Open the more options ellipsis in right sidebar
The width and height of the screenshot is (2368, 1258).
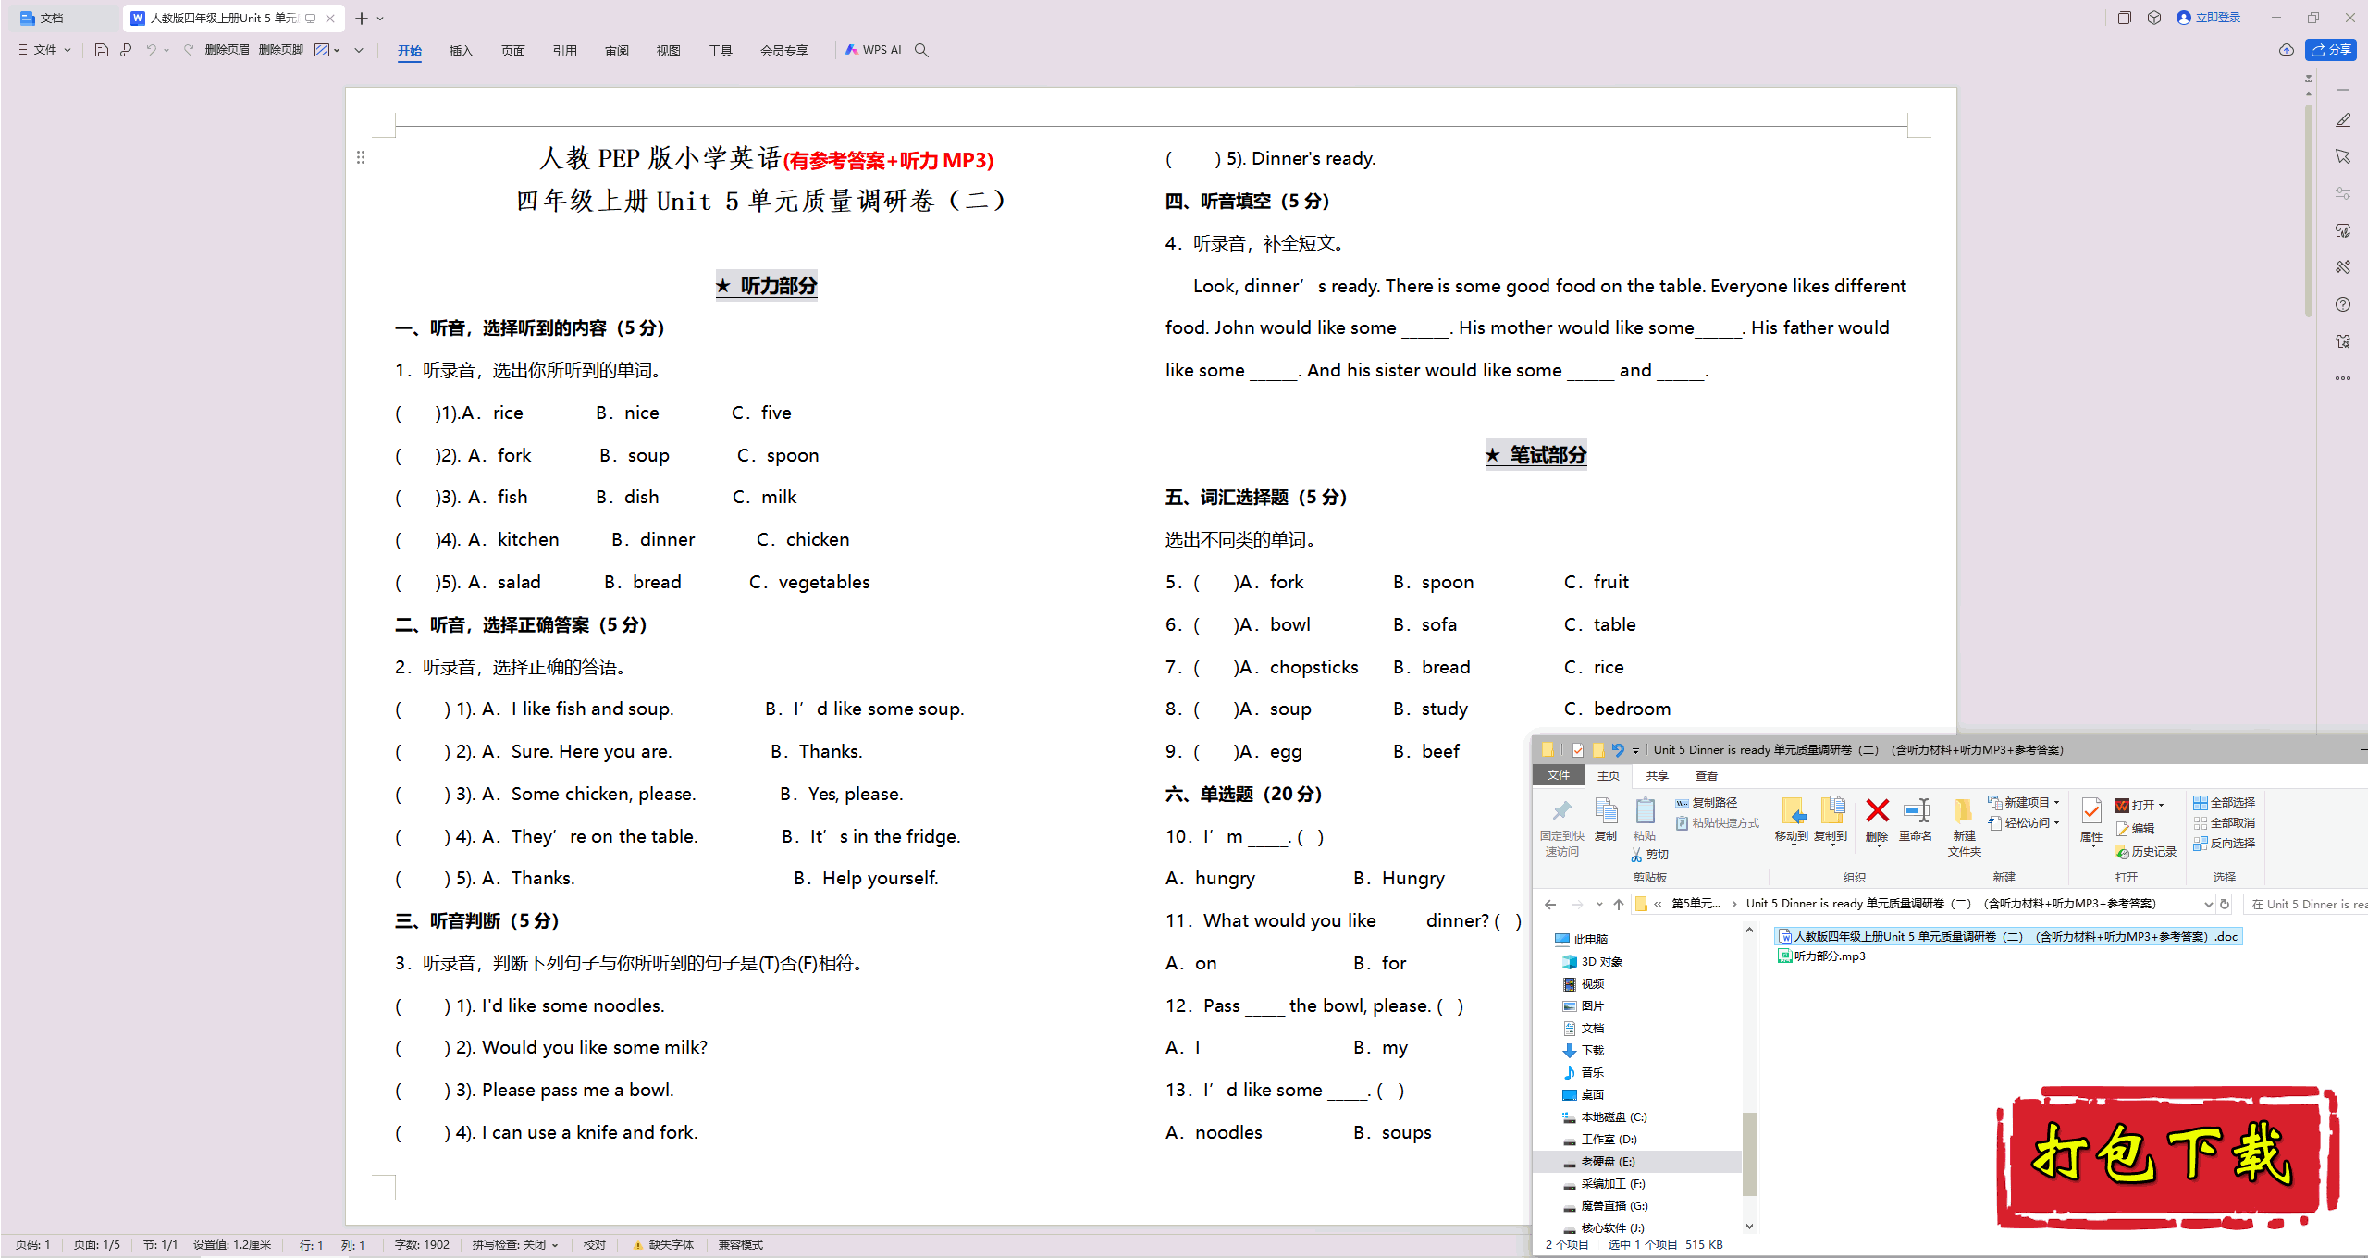click(x=2343, y=378)
